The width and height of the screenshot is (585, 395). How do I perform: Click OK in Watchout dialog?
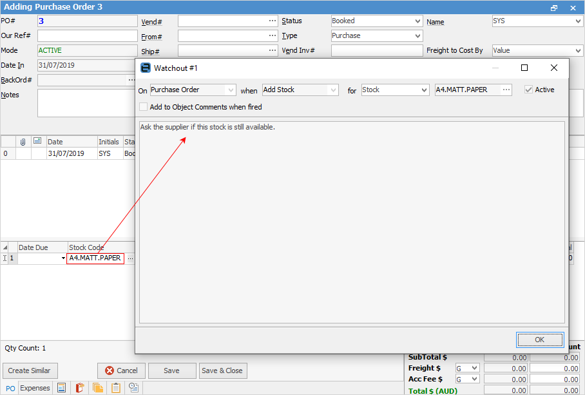tap(539, 340)
